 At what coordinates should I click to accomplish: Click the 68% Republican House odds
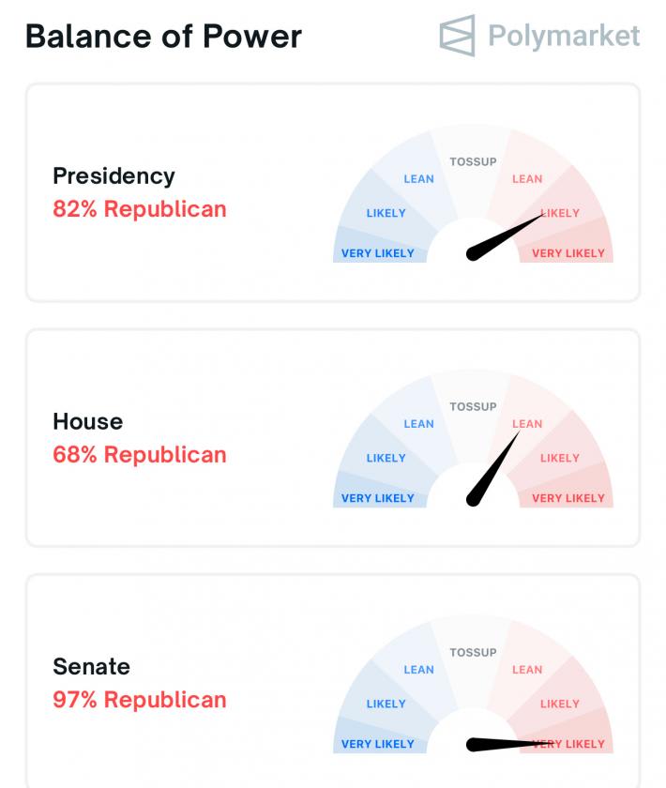point(140,455)
